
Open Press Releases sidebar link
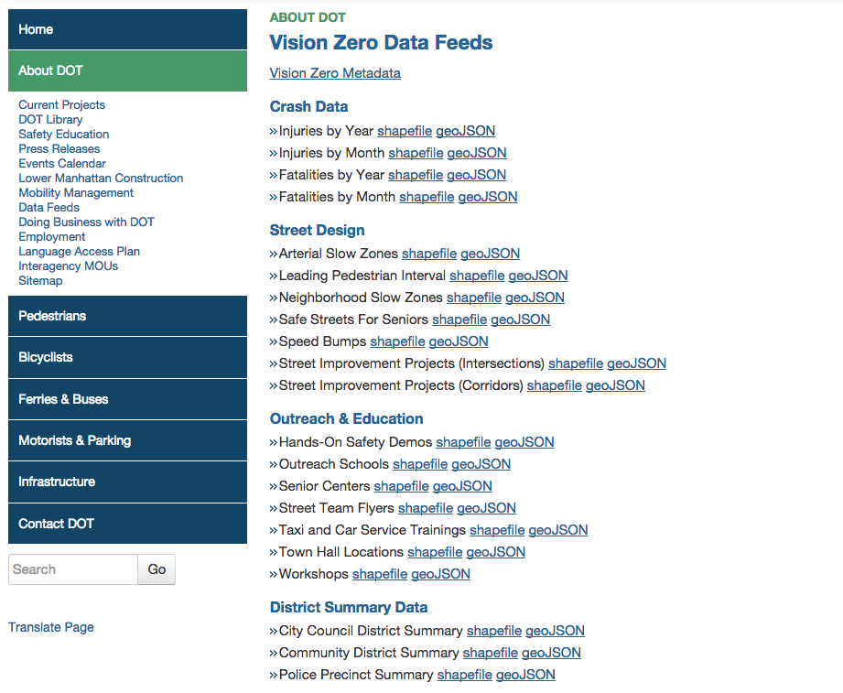coord(59,148)
